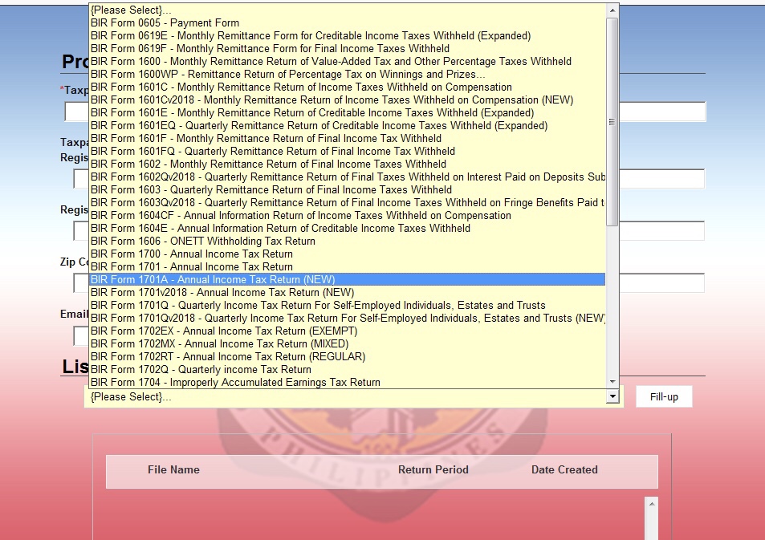Choose BIR Form 1604CF Annual Information Return

(301, 216)
